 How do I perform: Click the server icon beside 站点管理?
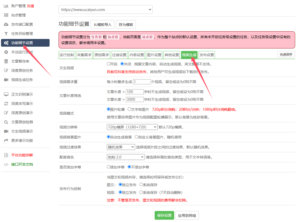6,15
